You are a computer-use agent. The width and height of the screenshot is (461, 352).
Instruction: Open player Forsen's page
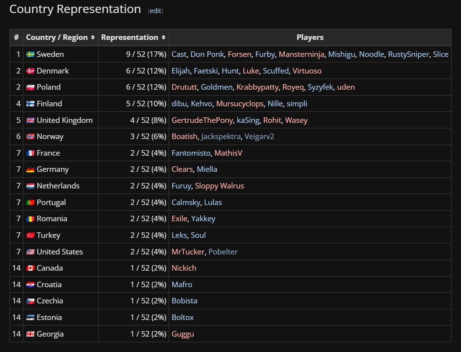pos(239,55)
